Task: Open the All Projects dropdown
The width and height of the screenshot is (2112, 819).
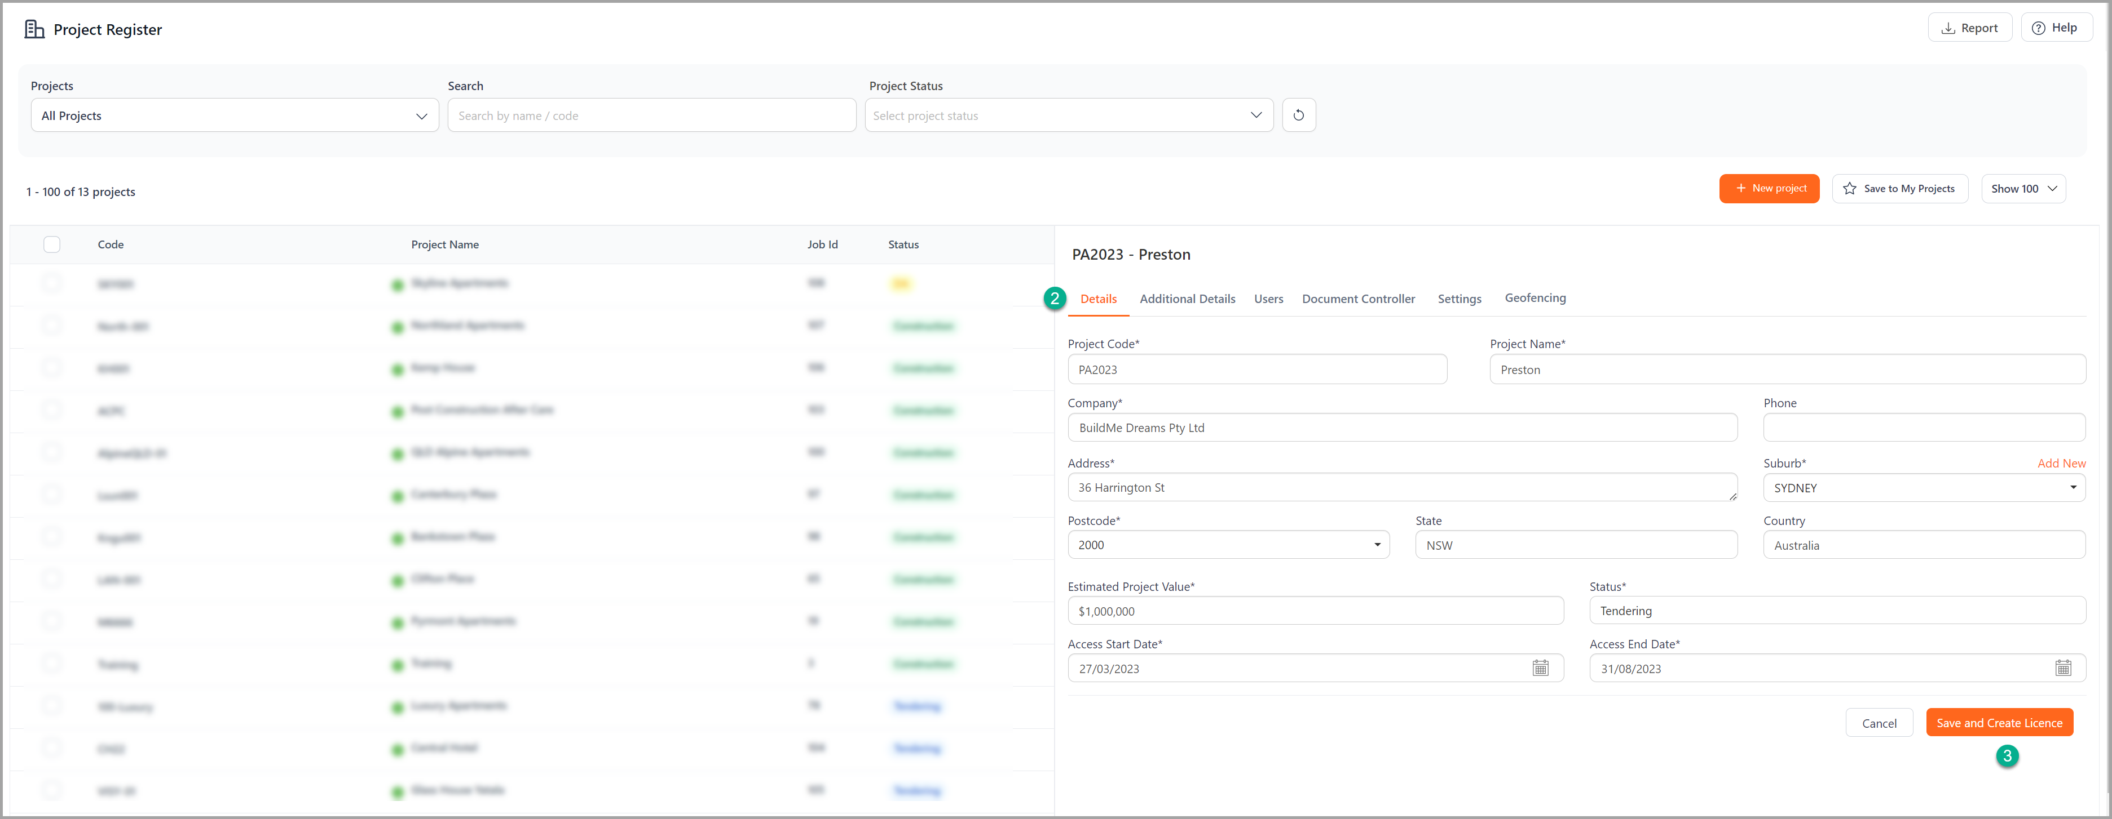Action: 235,115
